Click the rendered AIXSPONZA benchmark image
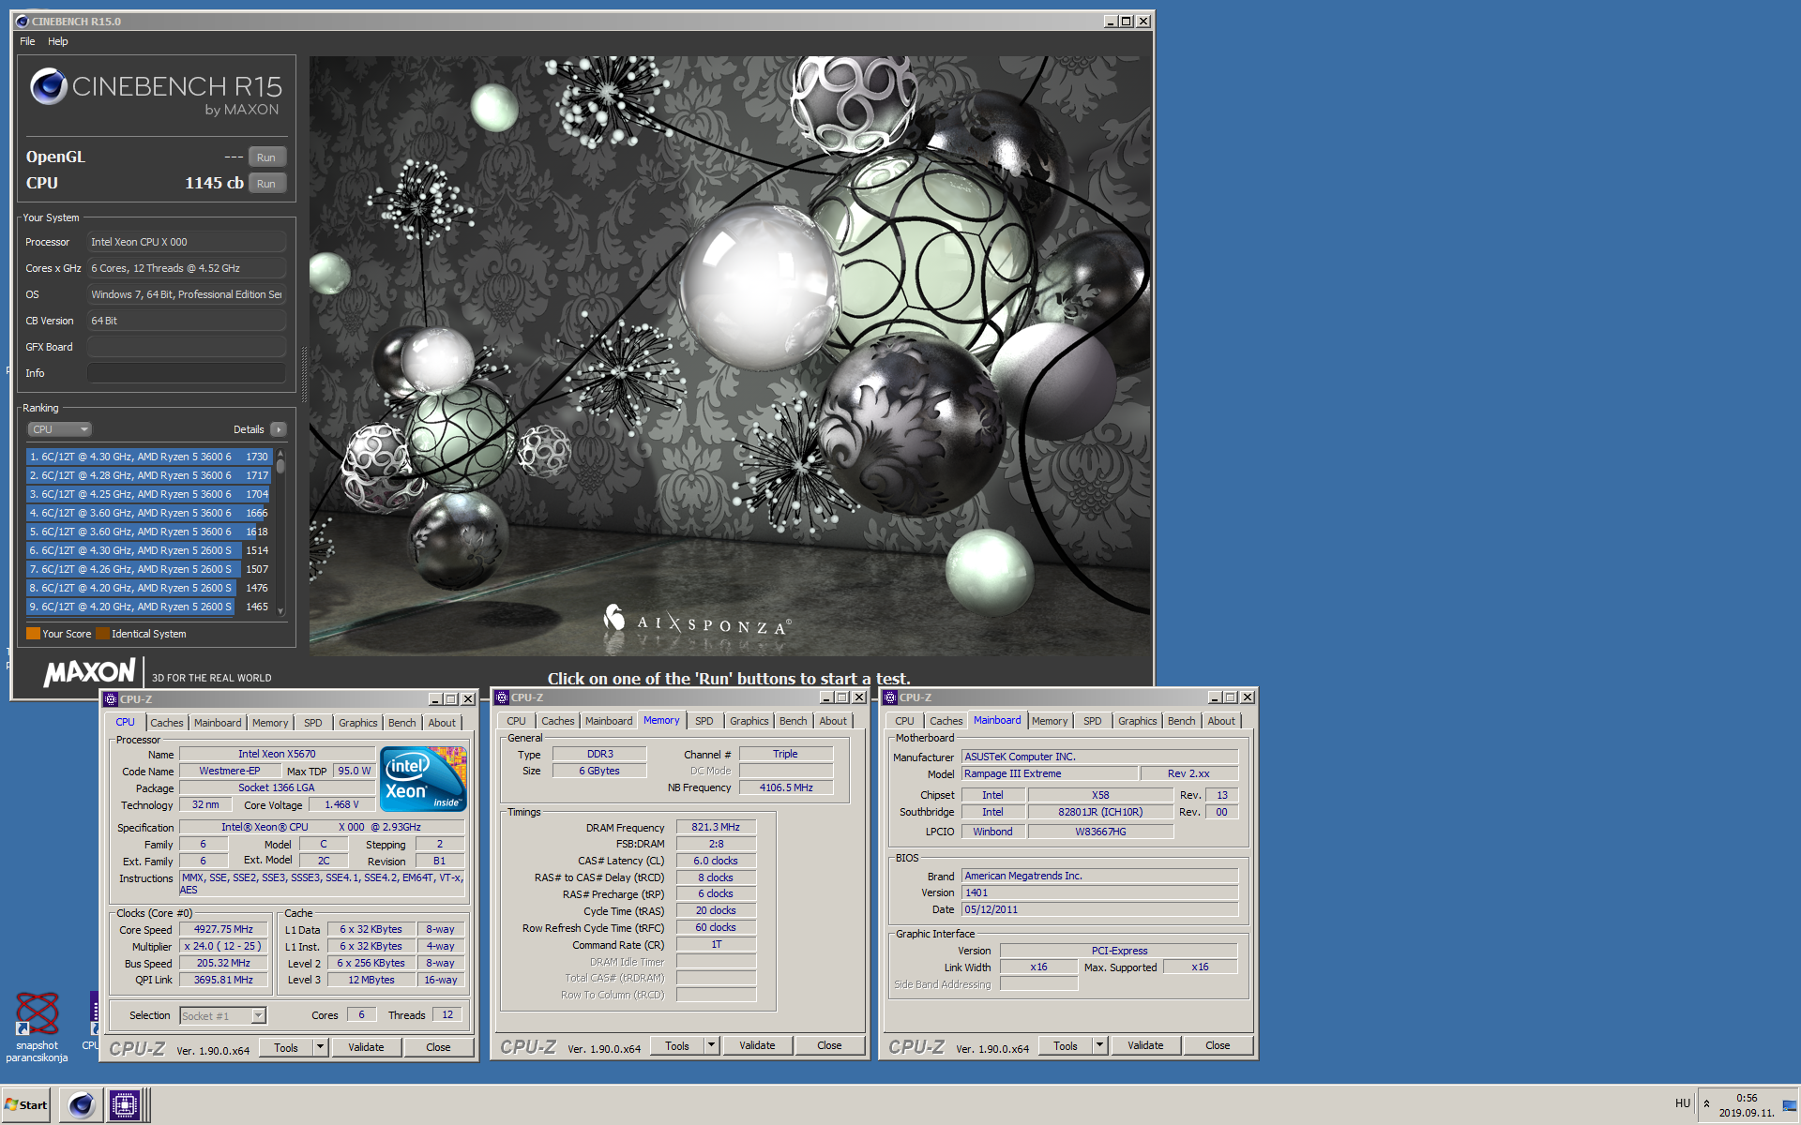Viewport: 1801px width, 1125px height. pos(730,356)
